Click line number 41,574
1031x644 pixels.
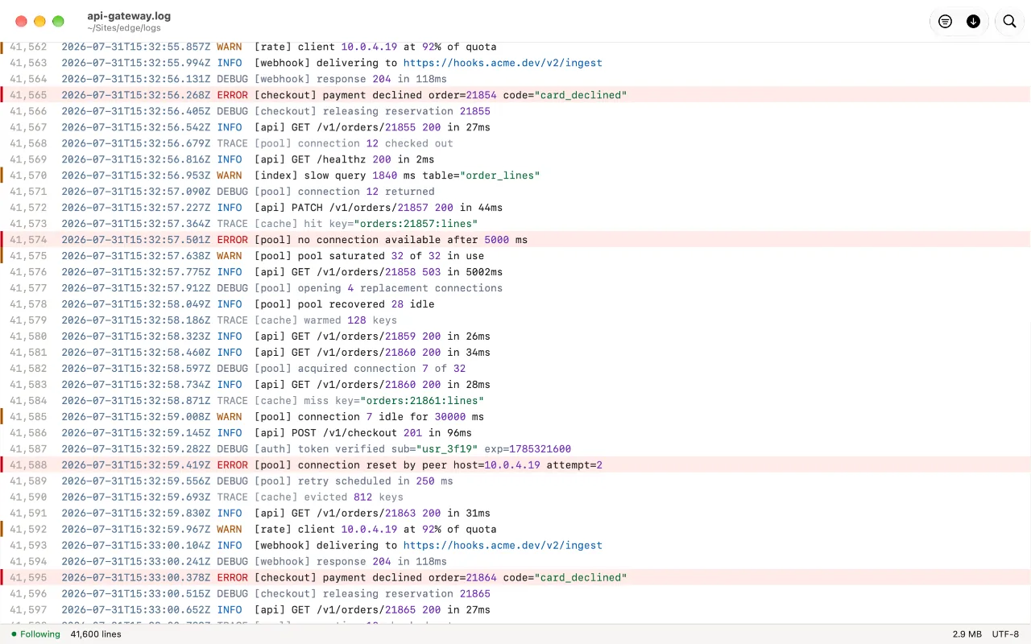28,240
